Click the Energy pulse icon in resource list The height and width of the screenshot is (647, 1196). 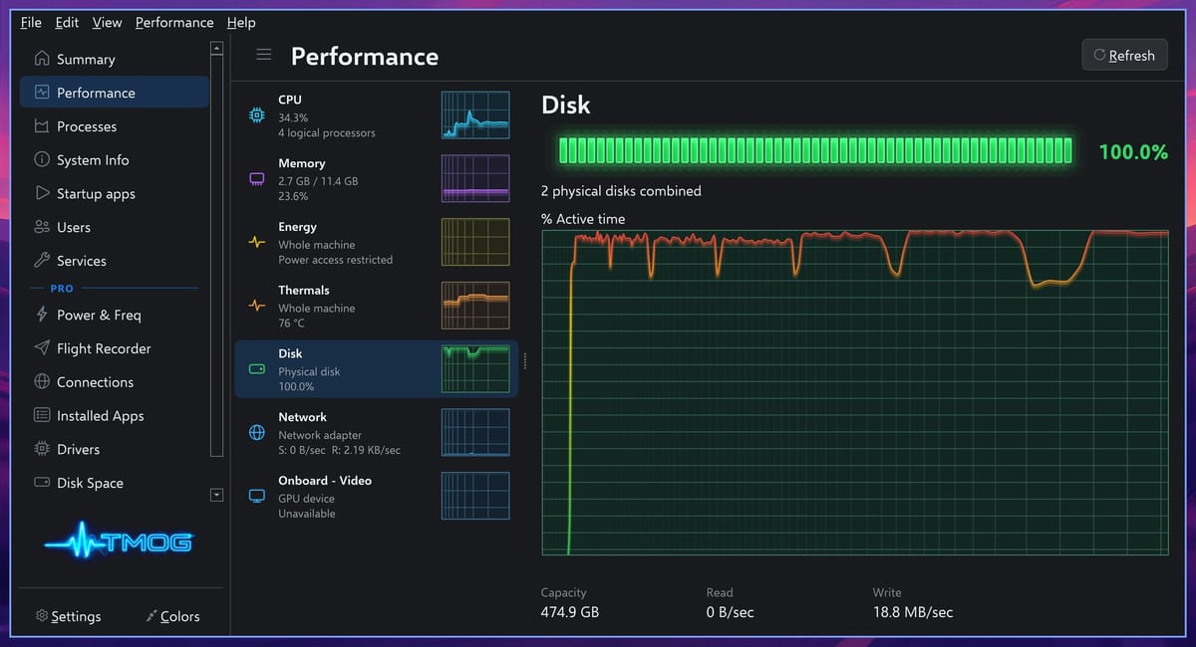[x=257, y=243]
